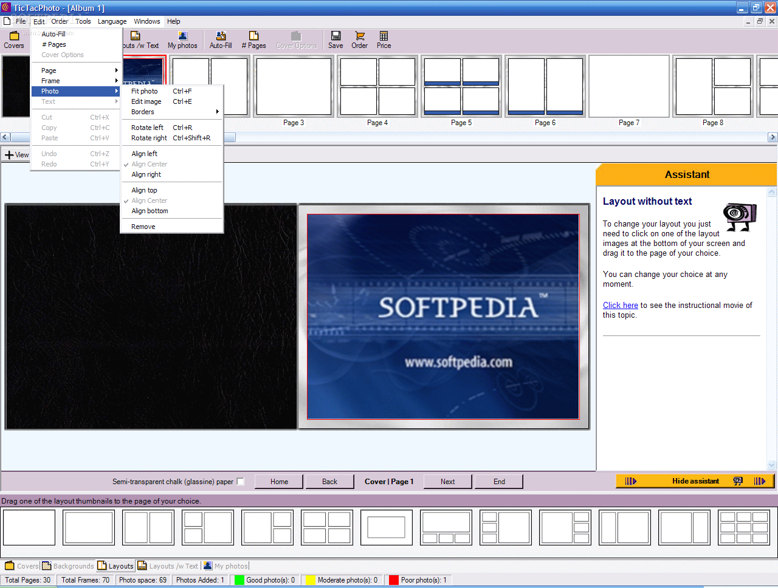The width and height of the screenshot is (778, 588).
Task: Select the Page 8 thumbnail
Action: point(713,86)
